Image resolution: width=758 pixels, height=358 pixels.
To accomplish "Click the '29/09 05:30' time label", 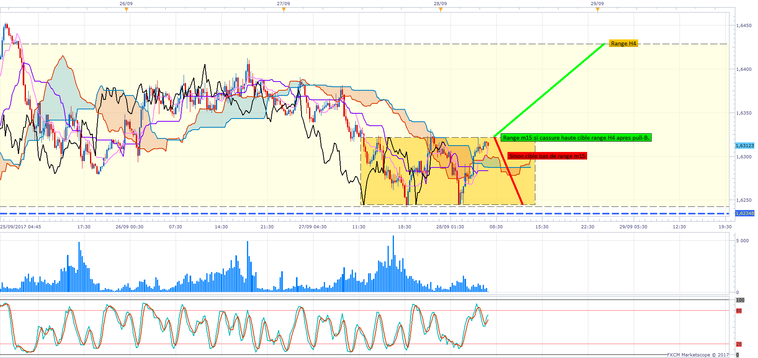I will (x=633, y=227).
